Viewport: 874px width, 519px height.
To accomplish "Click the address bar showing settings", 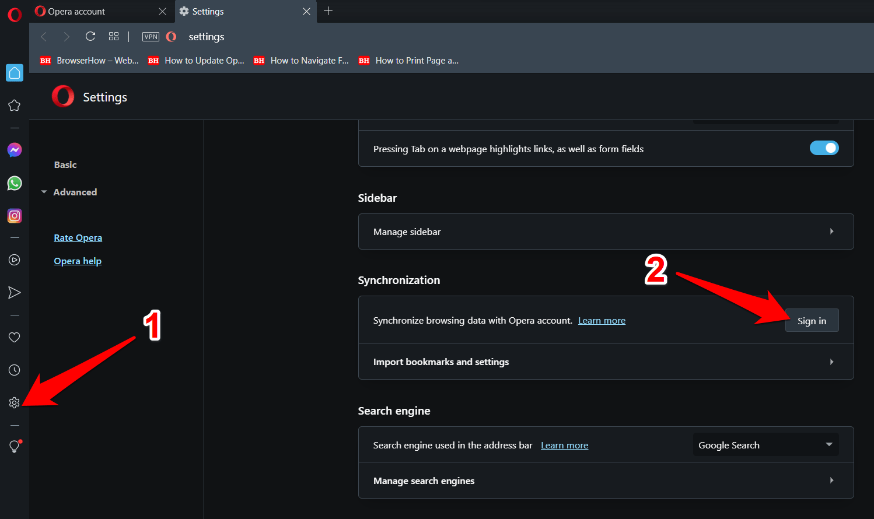I will point(350,37).
